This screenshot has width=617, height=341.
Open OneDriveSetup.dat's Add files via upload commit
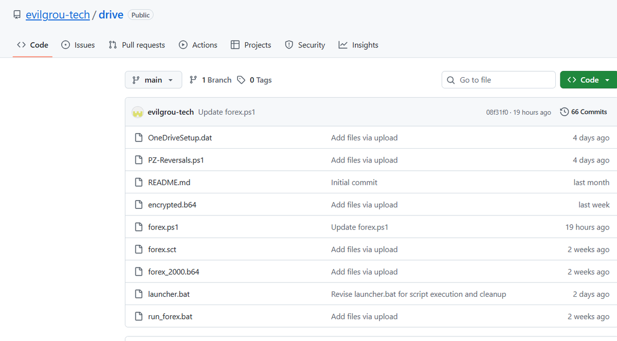tap(364, 137)
